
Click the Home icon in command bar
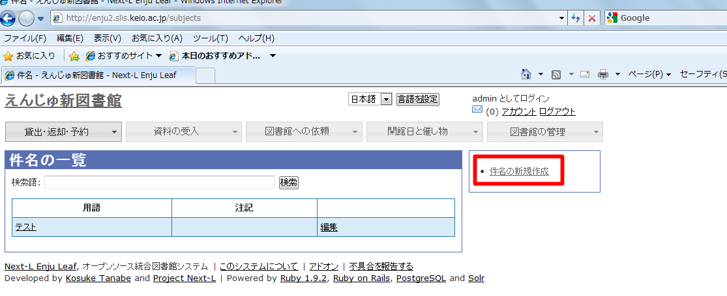coord(526,74)
